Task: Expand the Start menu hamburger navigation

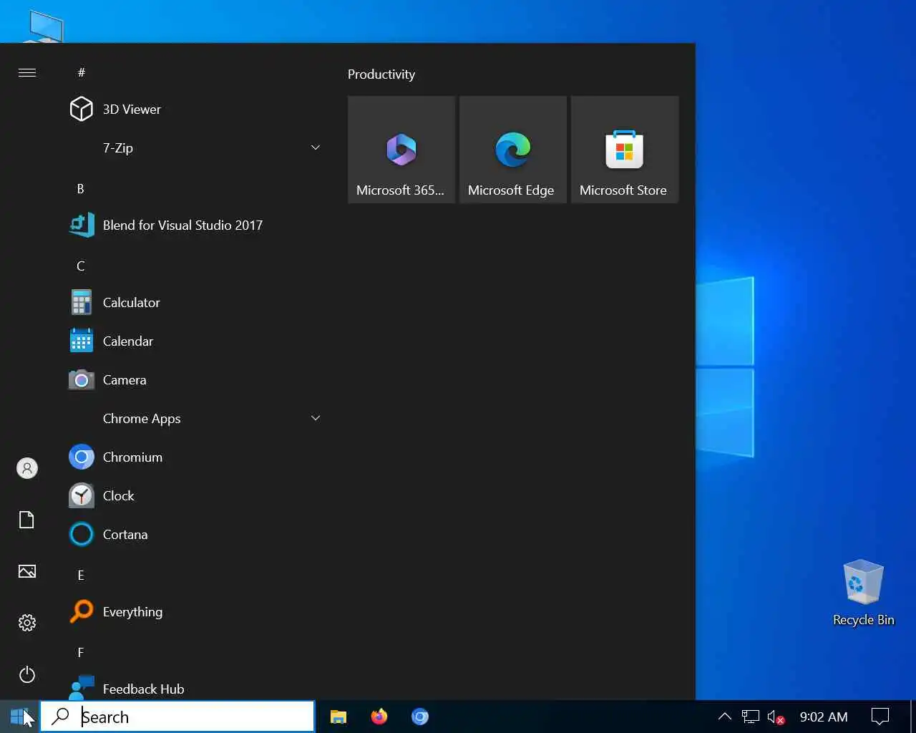Action: click(x=27, y=72)
